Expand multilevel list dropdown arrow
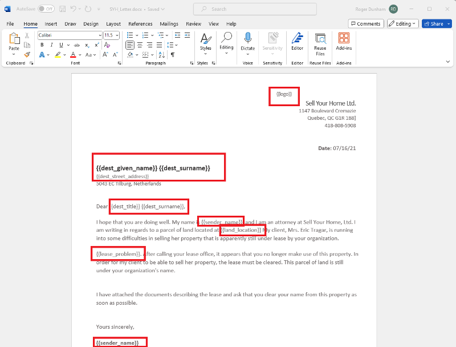 click(167, 35)
